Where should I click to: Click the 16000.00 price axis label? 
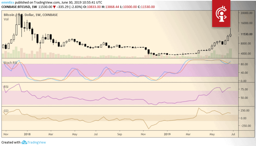click(246, 23)
